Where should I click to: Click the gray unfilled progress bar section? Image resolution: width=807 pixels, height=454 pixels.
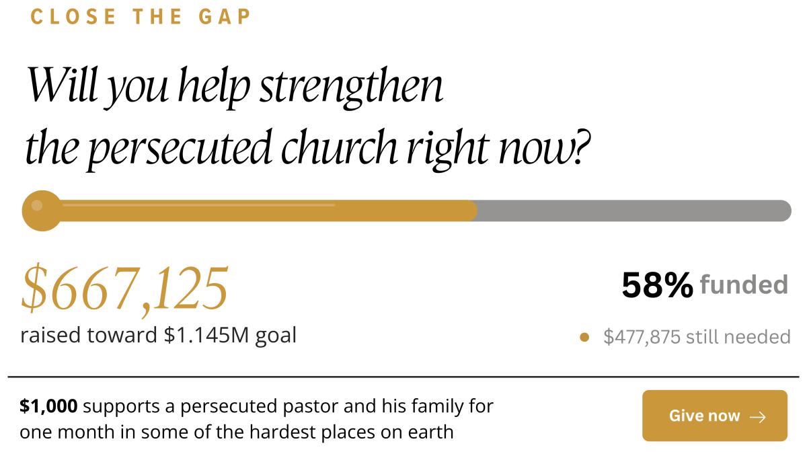[x=634, y=211]
